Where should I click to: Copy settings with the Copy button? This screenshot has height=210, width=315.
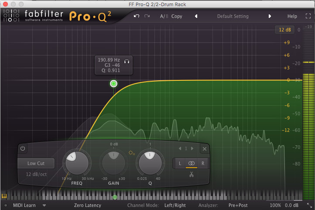pyautogui.click(x=177, y=16)
